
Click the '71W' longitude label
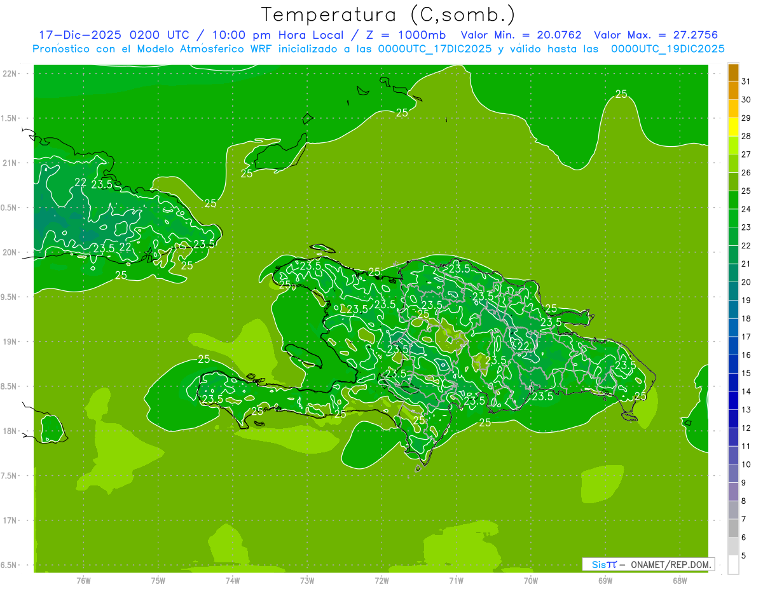tap(456, 581)
